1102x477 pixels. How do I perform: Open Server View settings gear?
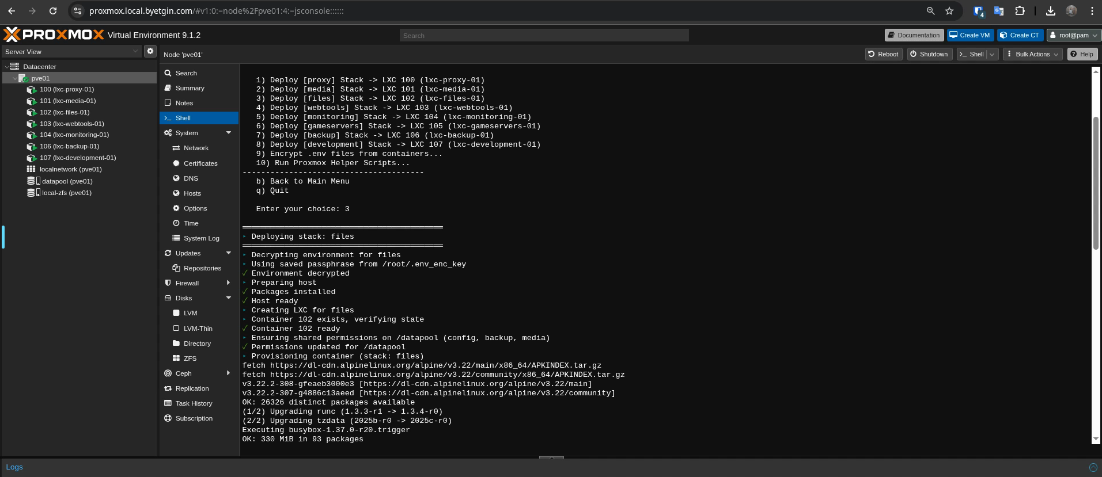150,51
